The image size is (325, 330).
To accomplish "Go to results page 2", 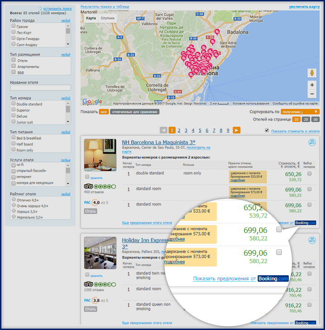I will click(x=179, y=130).
